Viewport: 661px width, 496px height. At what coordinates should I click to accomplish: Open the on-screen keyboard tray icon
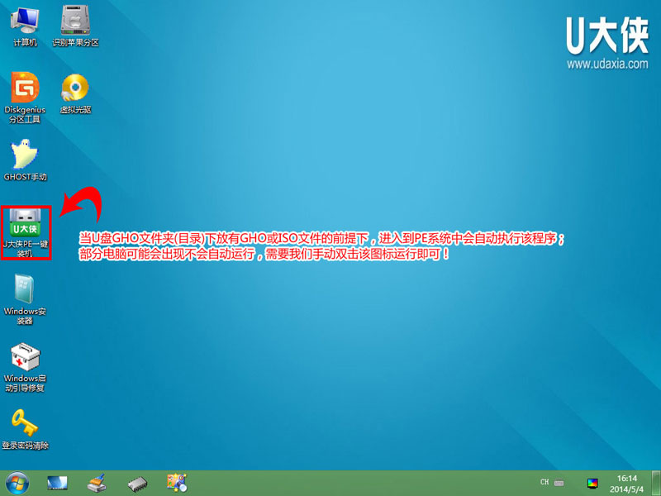(x=559, y=483)
